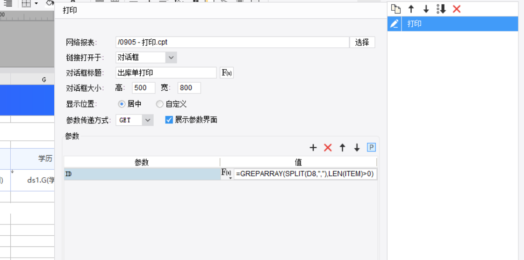Click the 值 column header

298,162
